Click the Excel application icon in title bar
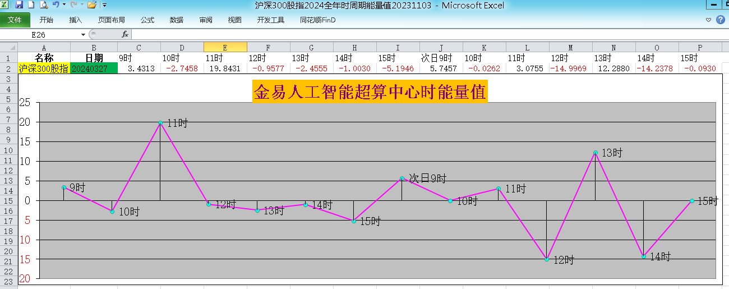The width and height of the screenshot is (729, 289). [x=5, y=5]
